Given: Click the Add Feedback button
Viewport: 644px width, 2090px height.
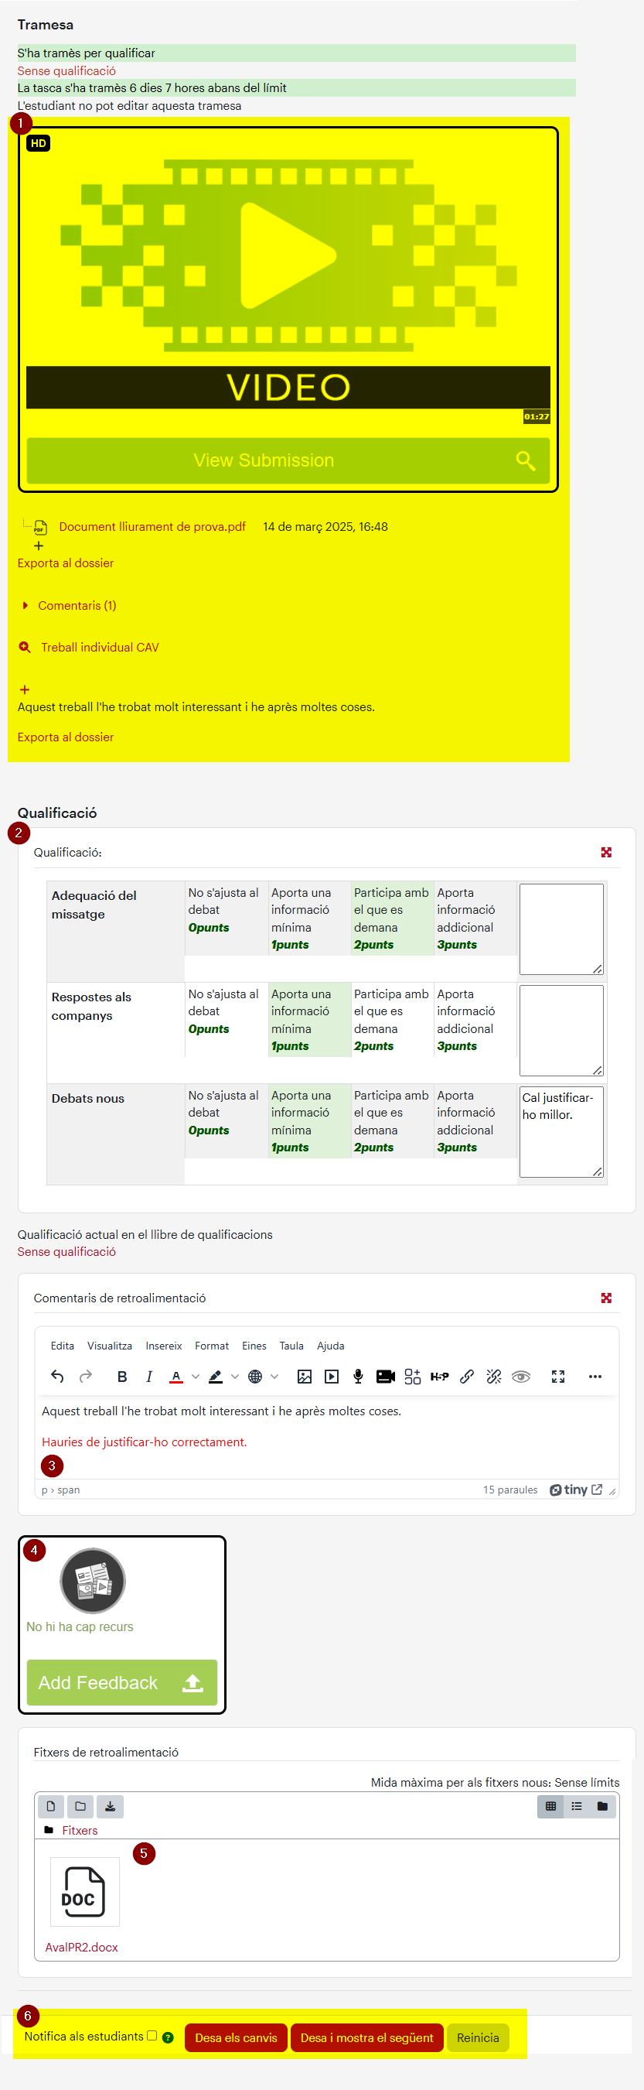Looking at the screenshot, I should [x=121, y=1683].
